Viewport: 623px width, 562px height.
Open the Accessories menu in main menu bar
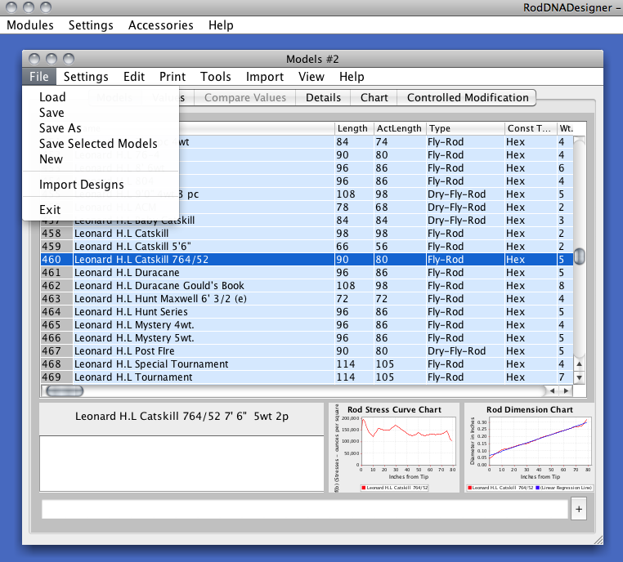[x=160, y=25]
